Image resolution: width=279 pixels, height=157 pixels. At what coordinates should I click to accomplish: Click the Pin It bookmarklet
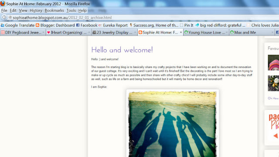point(187,25)
